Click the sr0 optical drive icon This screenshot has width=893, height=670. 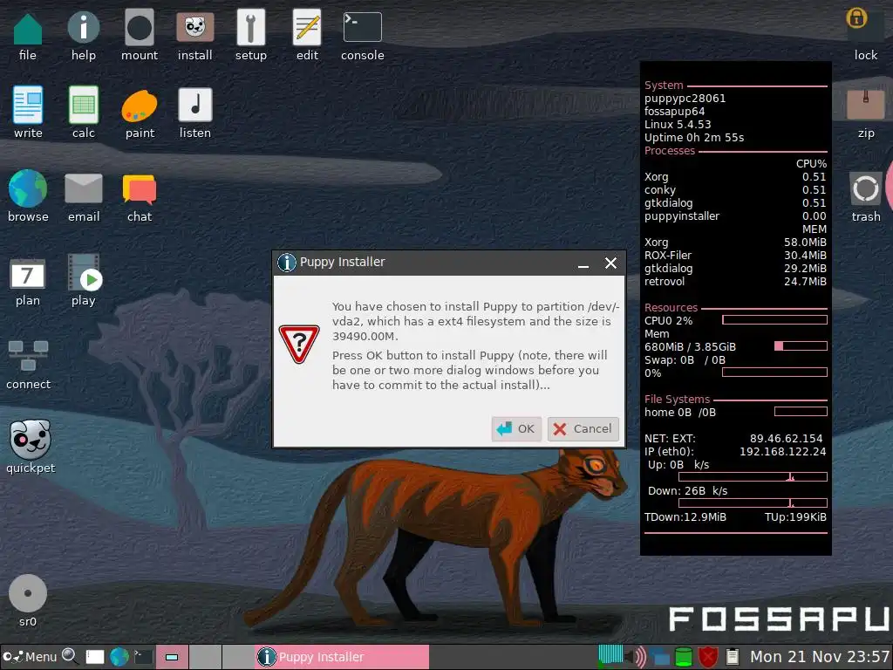coord(27,593)
